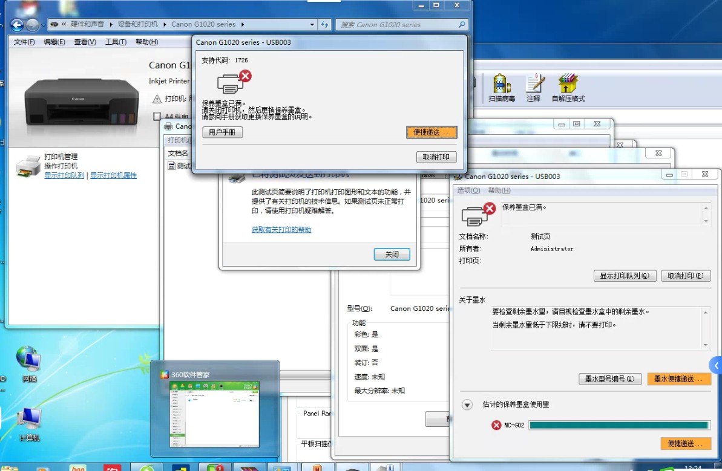Open the 显示打印机属性 link
Screen dimensions: 722x471
point(113,175)
